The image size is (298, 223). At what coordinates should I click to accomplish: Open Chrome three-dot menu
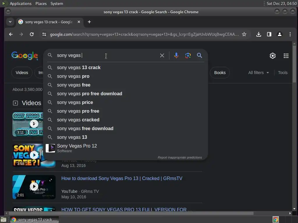click(x=290, y=34)
